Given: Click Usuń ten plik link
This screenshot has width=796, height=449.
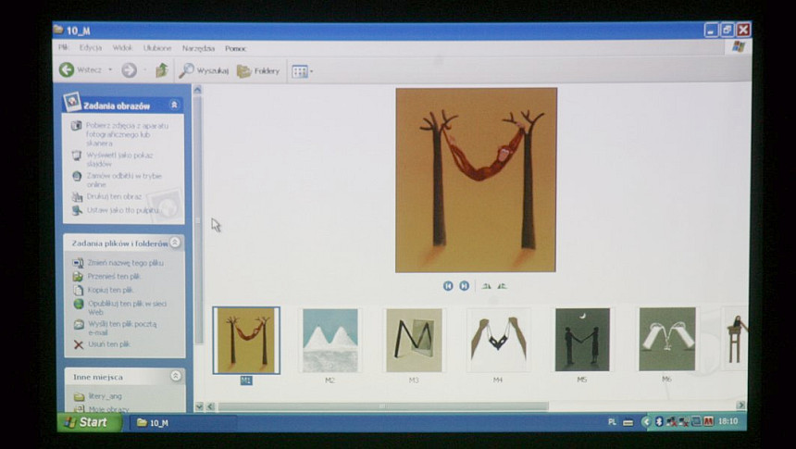Looking at the screenshot, I should coord(109,343).
